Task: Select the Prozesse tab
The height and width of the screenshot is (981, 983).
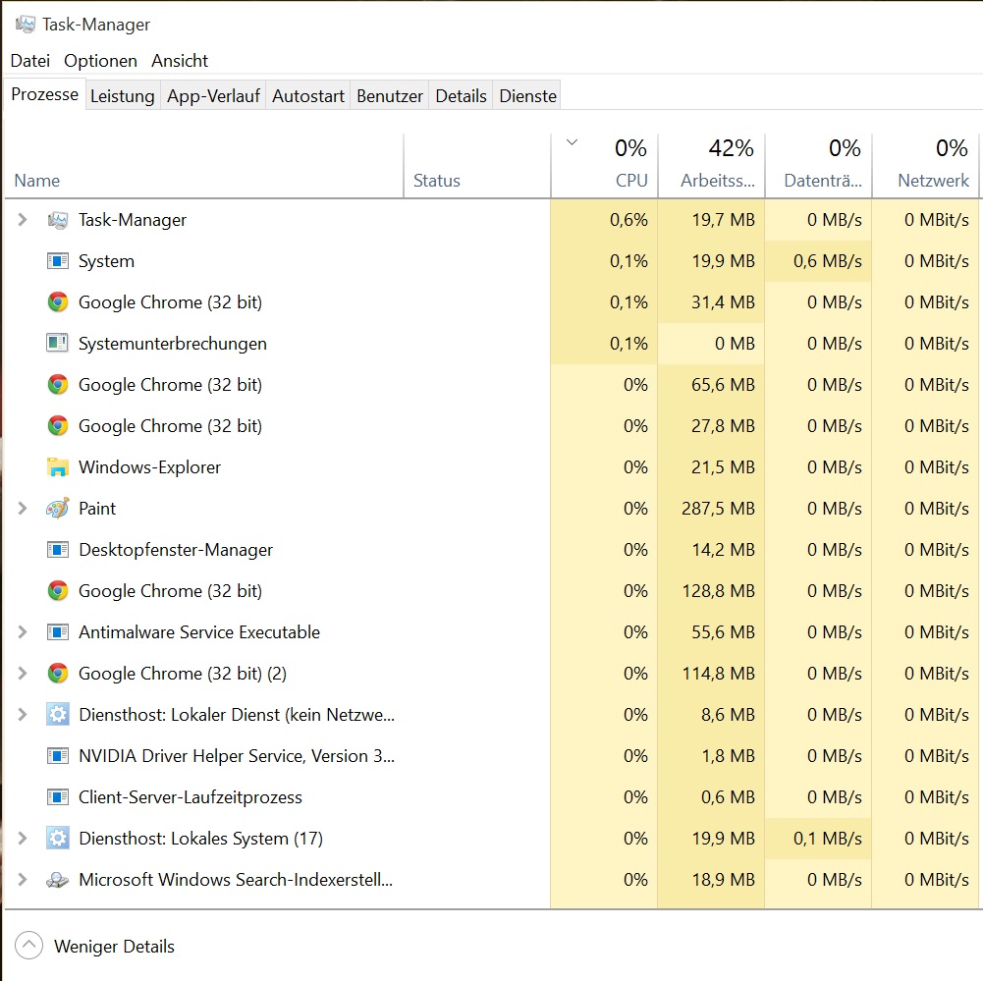Action: (44, 94)
